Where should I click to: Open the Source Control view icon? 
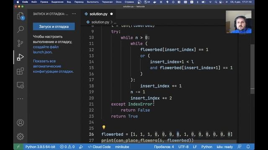click(20, 43)
